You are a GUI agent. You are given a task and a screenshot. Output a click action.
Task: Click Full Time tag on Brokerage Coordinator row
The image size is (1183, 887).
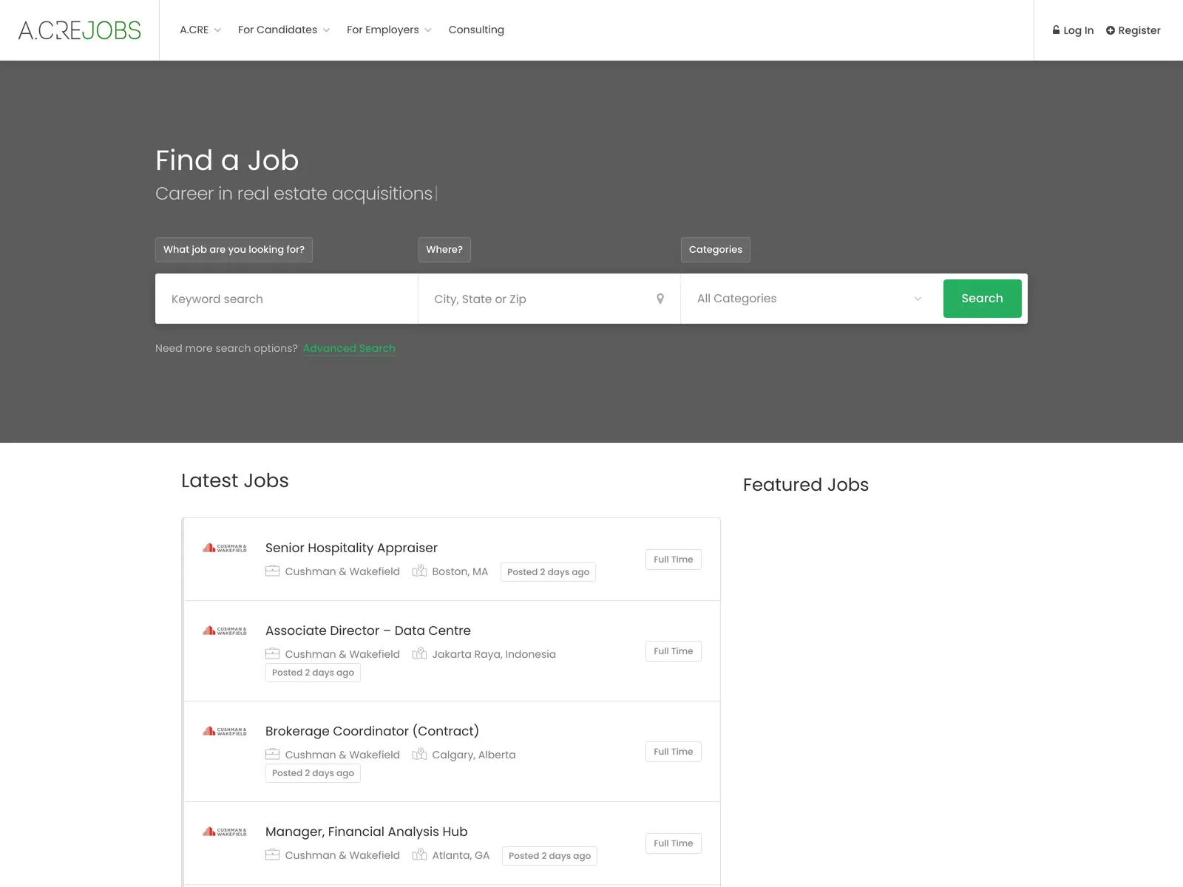tap(674, 752)
